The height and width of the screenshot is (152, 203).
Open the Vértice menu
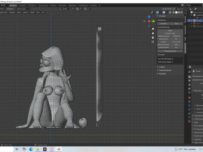[25, 12]
